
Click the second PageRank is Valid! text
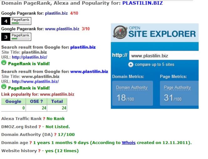pyautogui.click(x=29, y=88)
